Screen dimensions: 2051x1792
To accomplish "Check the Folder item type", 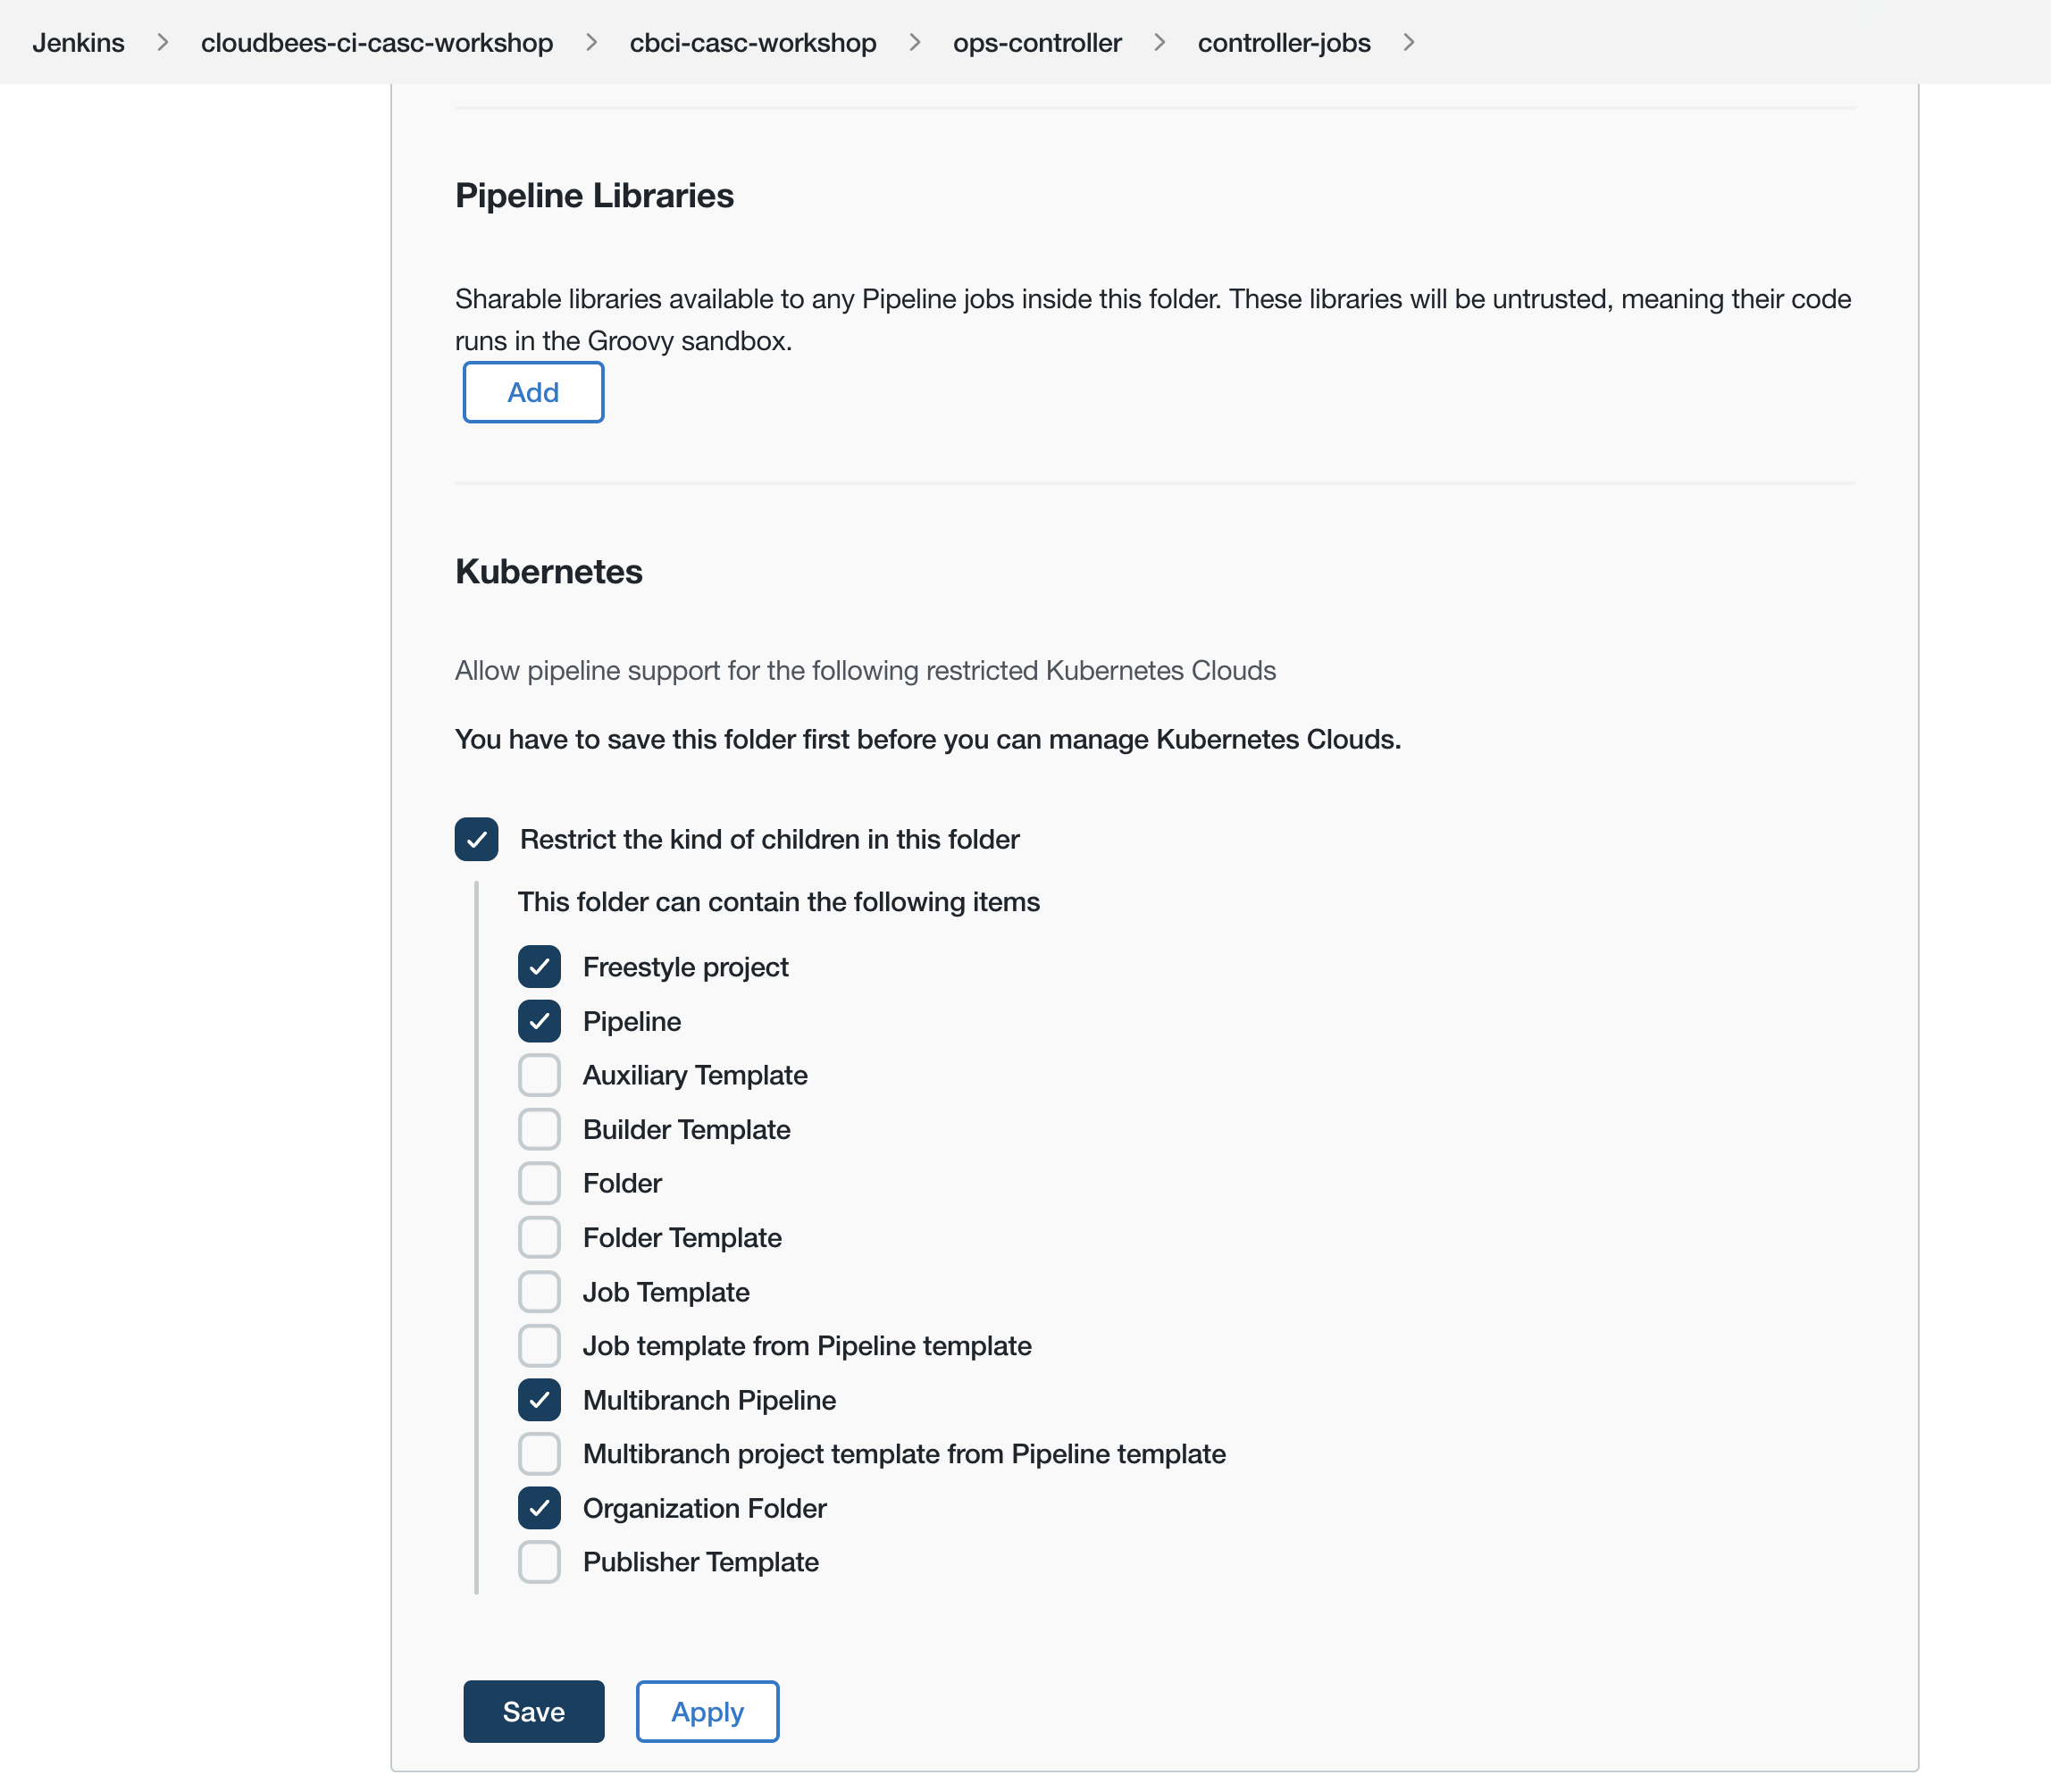I will point(539,1182).
